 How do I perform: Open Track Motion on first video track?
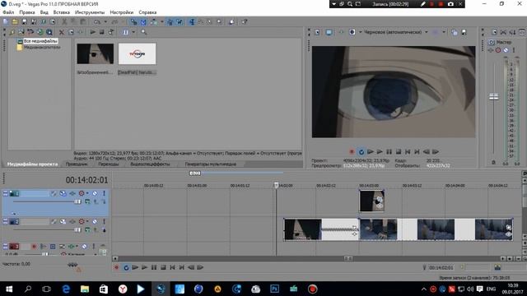click(x=63, y=193)
